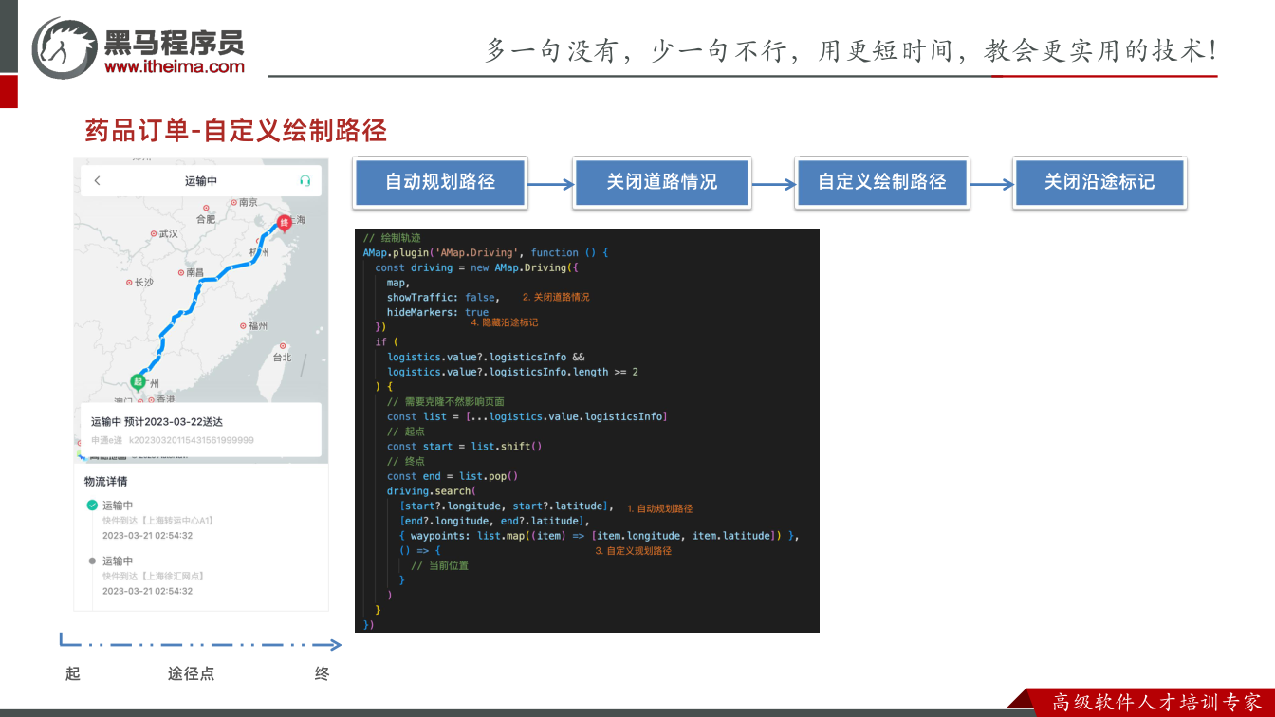Image resolution: width=1275 pixels, height=717 pixels.
Task: Click the comment // 当前位置
Action: (439, 565)
